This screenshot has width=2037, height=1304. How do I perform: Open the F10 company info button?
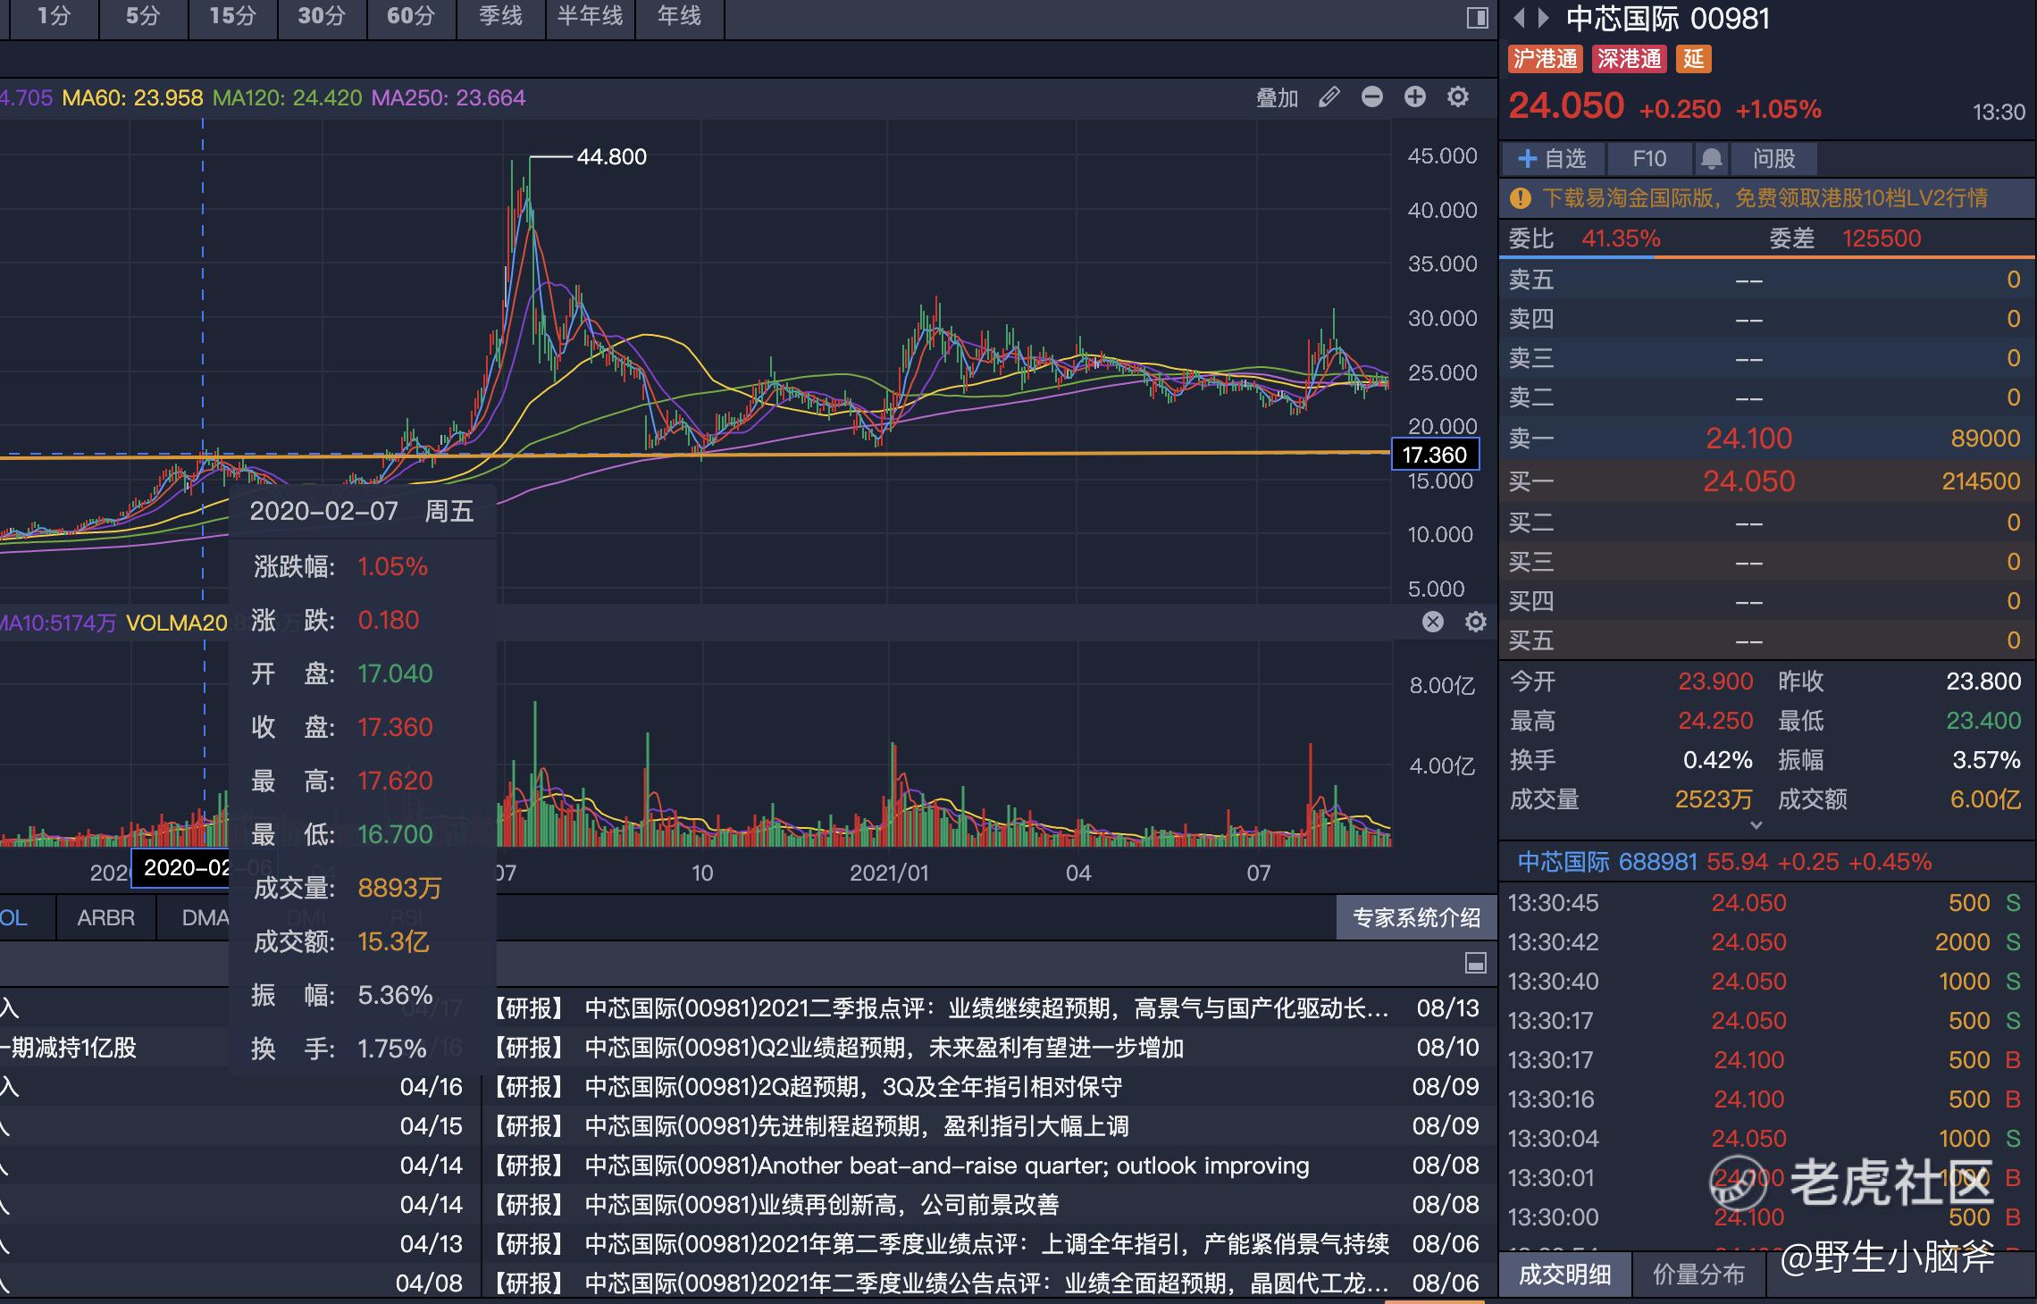(1649, 159)
